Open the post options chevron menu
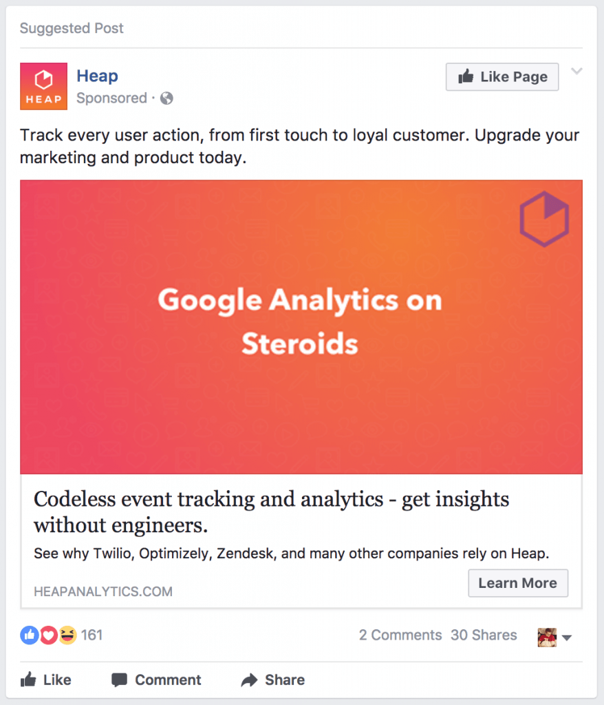This screenshot has width=604, height=705. (576, 72)
